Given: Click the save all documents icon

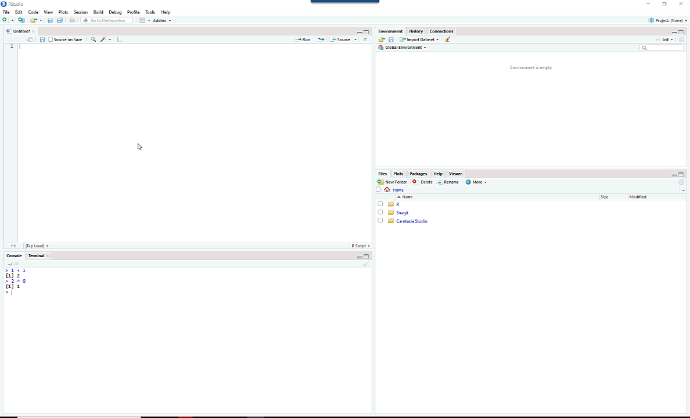Looking at the screenshot, I should point(60,20).
